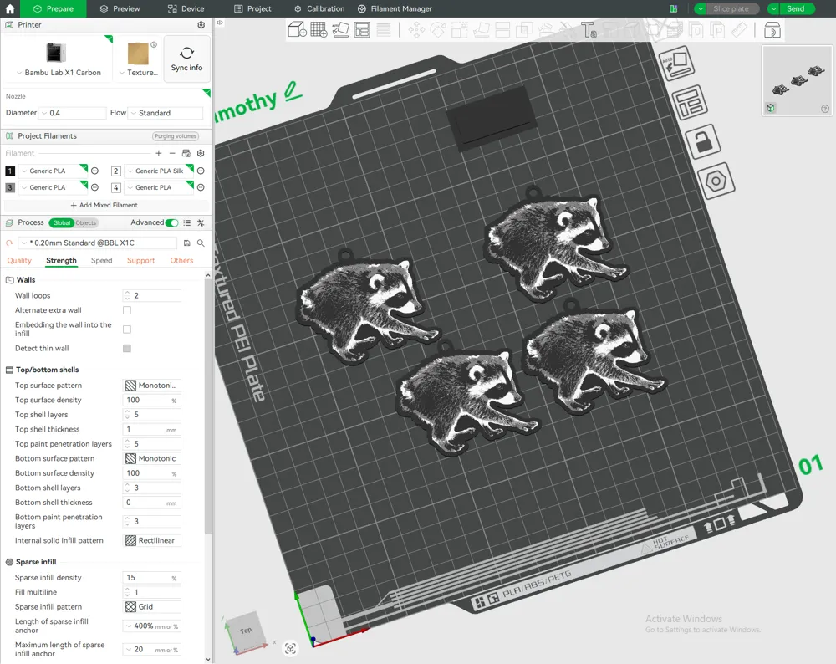Image resolution: width=836 pixels, height=664 pixels.
Task: Select the Move tool icon
Action: pyautogui.click(x=416, y=30)
